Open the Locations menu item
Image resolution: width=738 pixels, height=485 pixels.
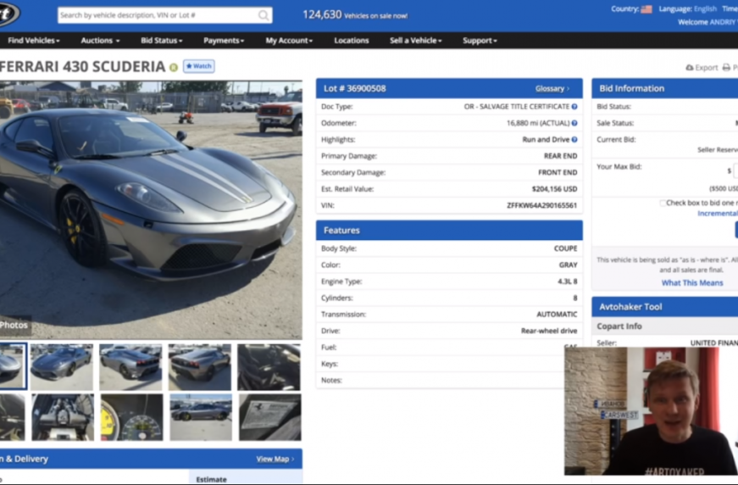click(351, 41)
